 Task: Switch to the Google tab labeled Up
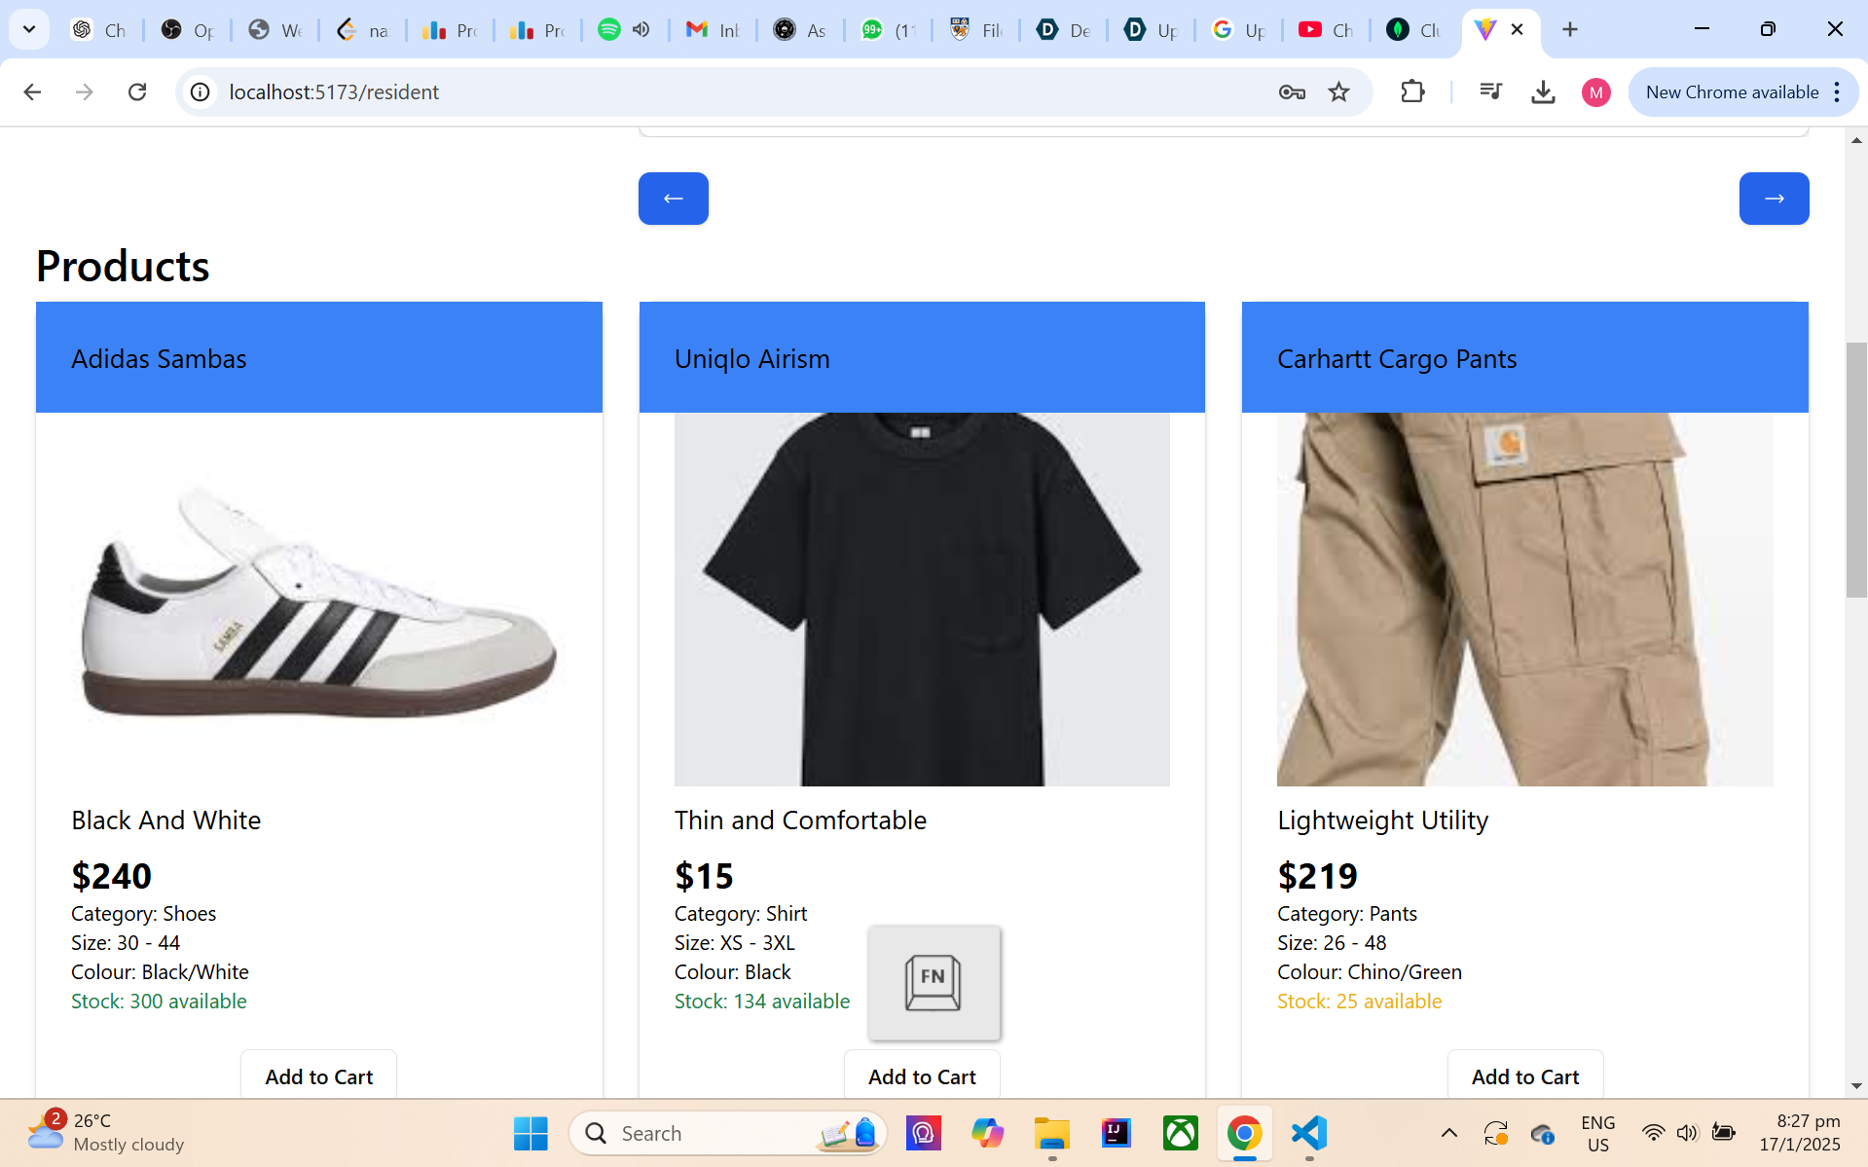tap(1238, 29)
